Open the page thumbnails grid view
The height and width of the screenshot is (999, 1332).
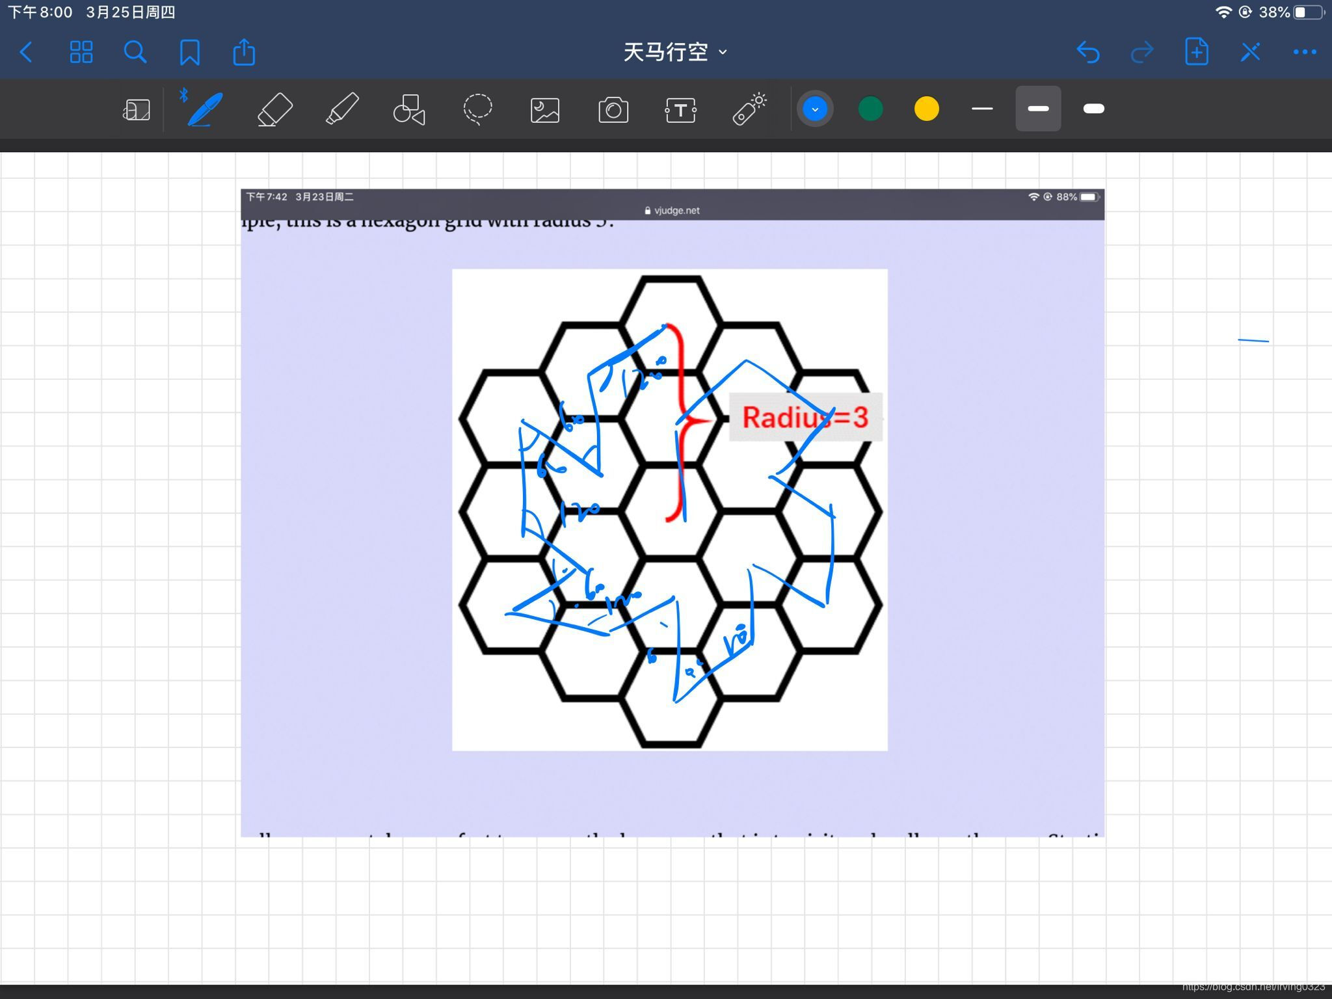81,52
